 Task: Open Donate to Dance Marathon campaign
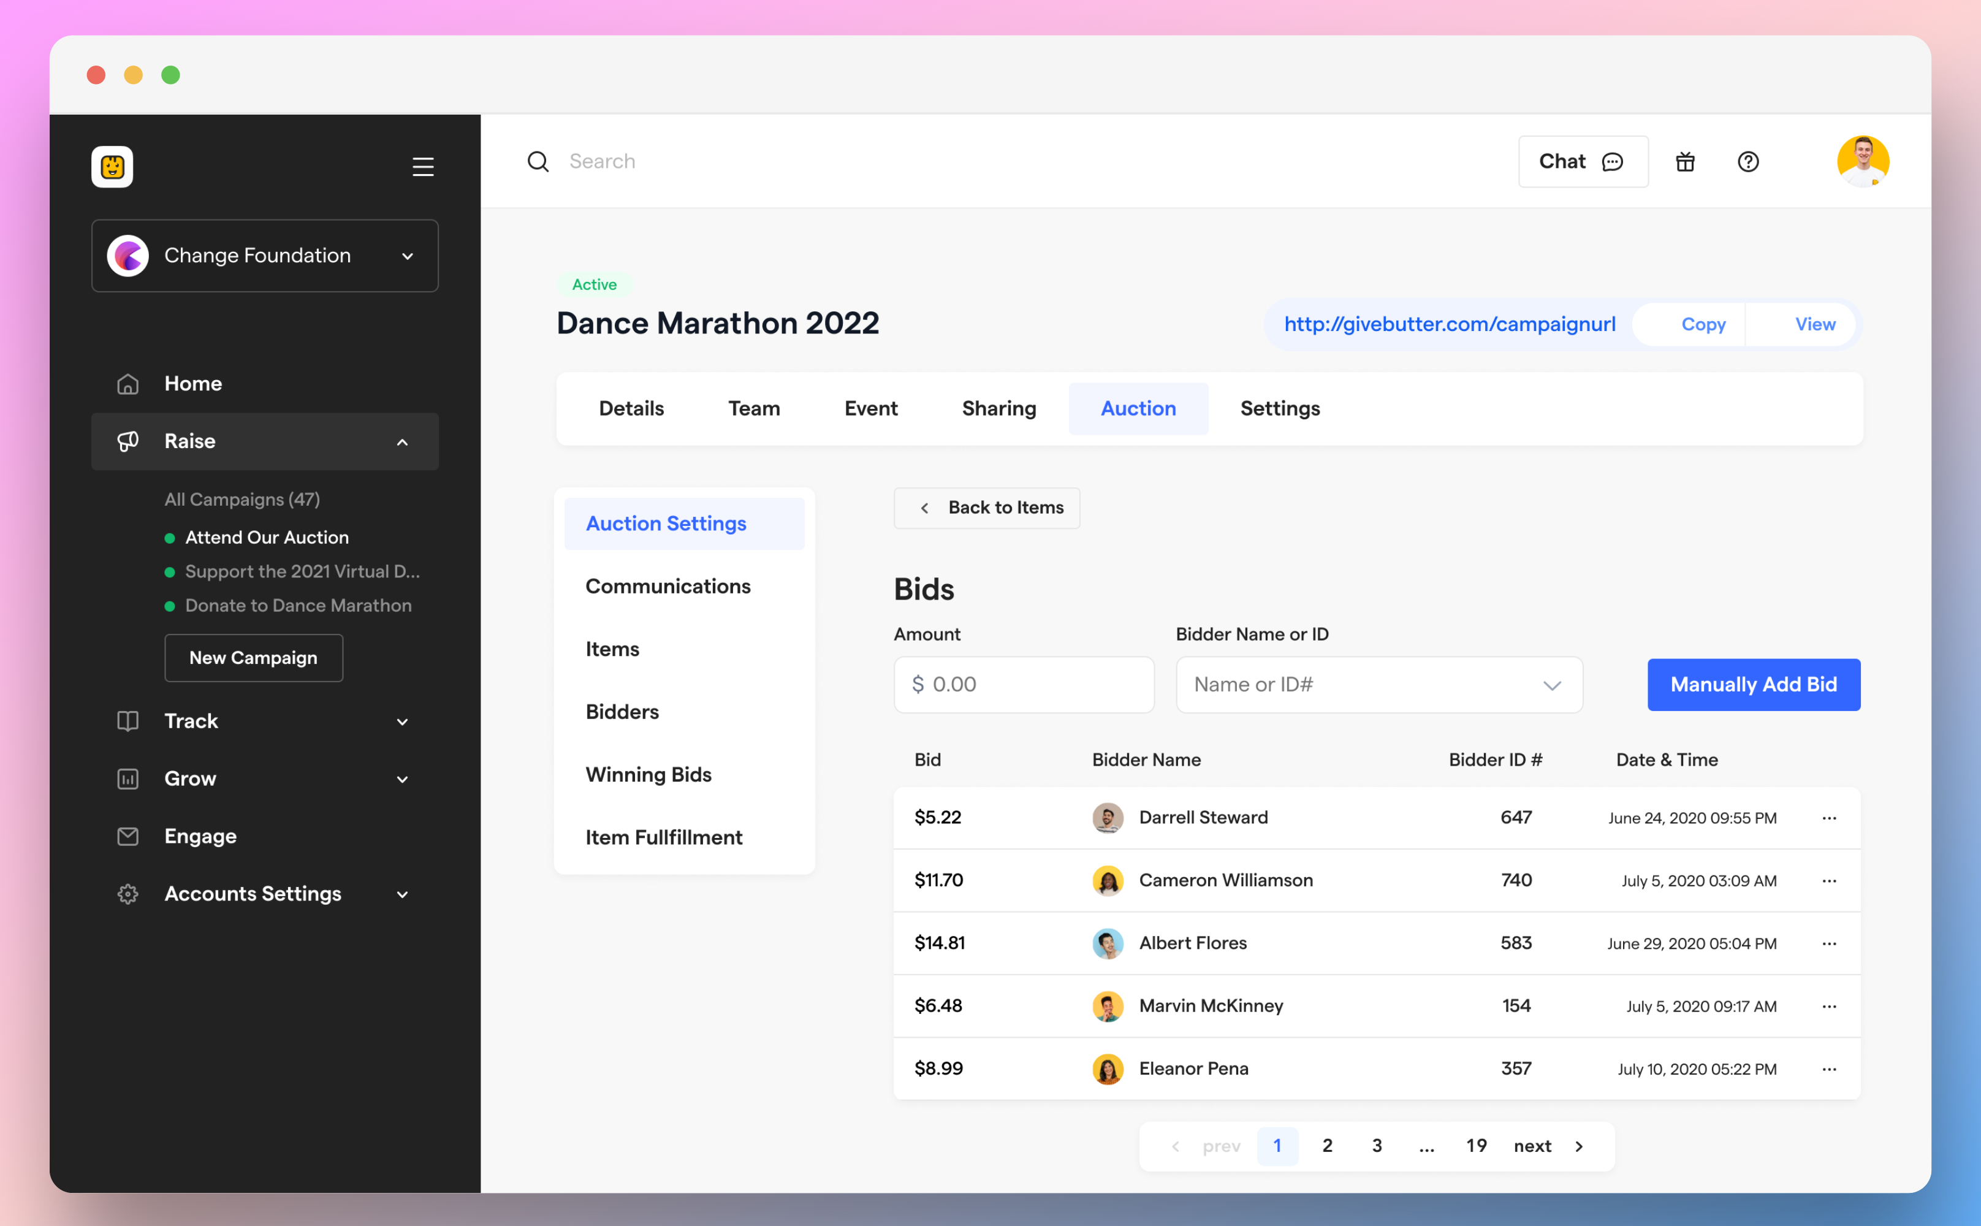[298, 606]
